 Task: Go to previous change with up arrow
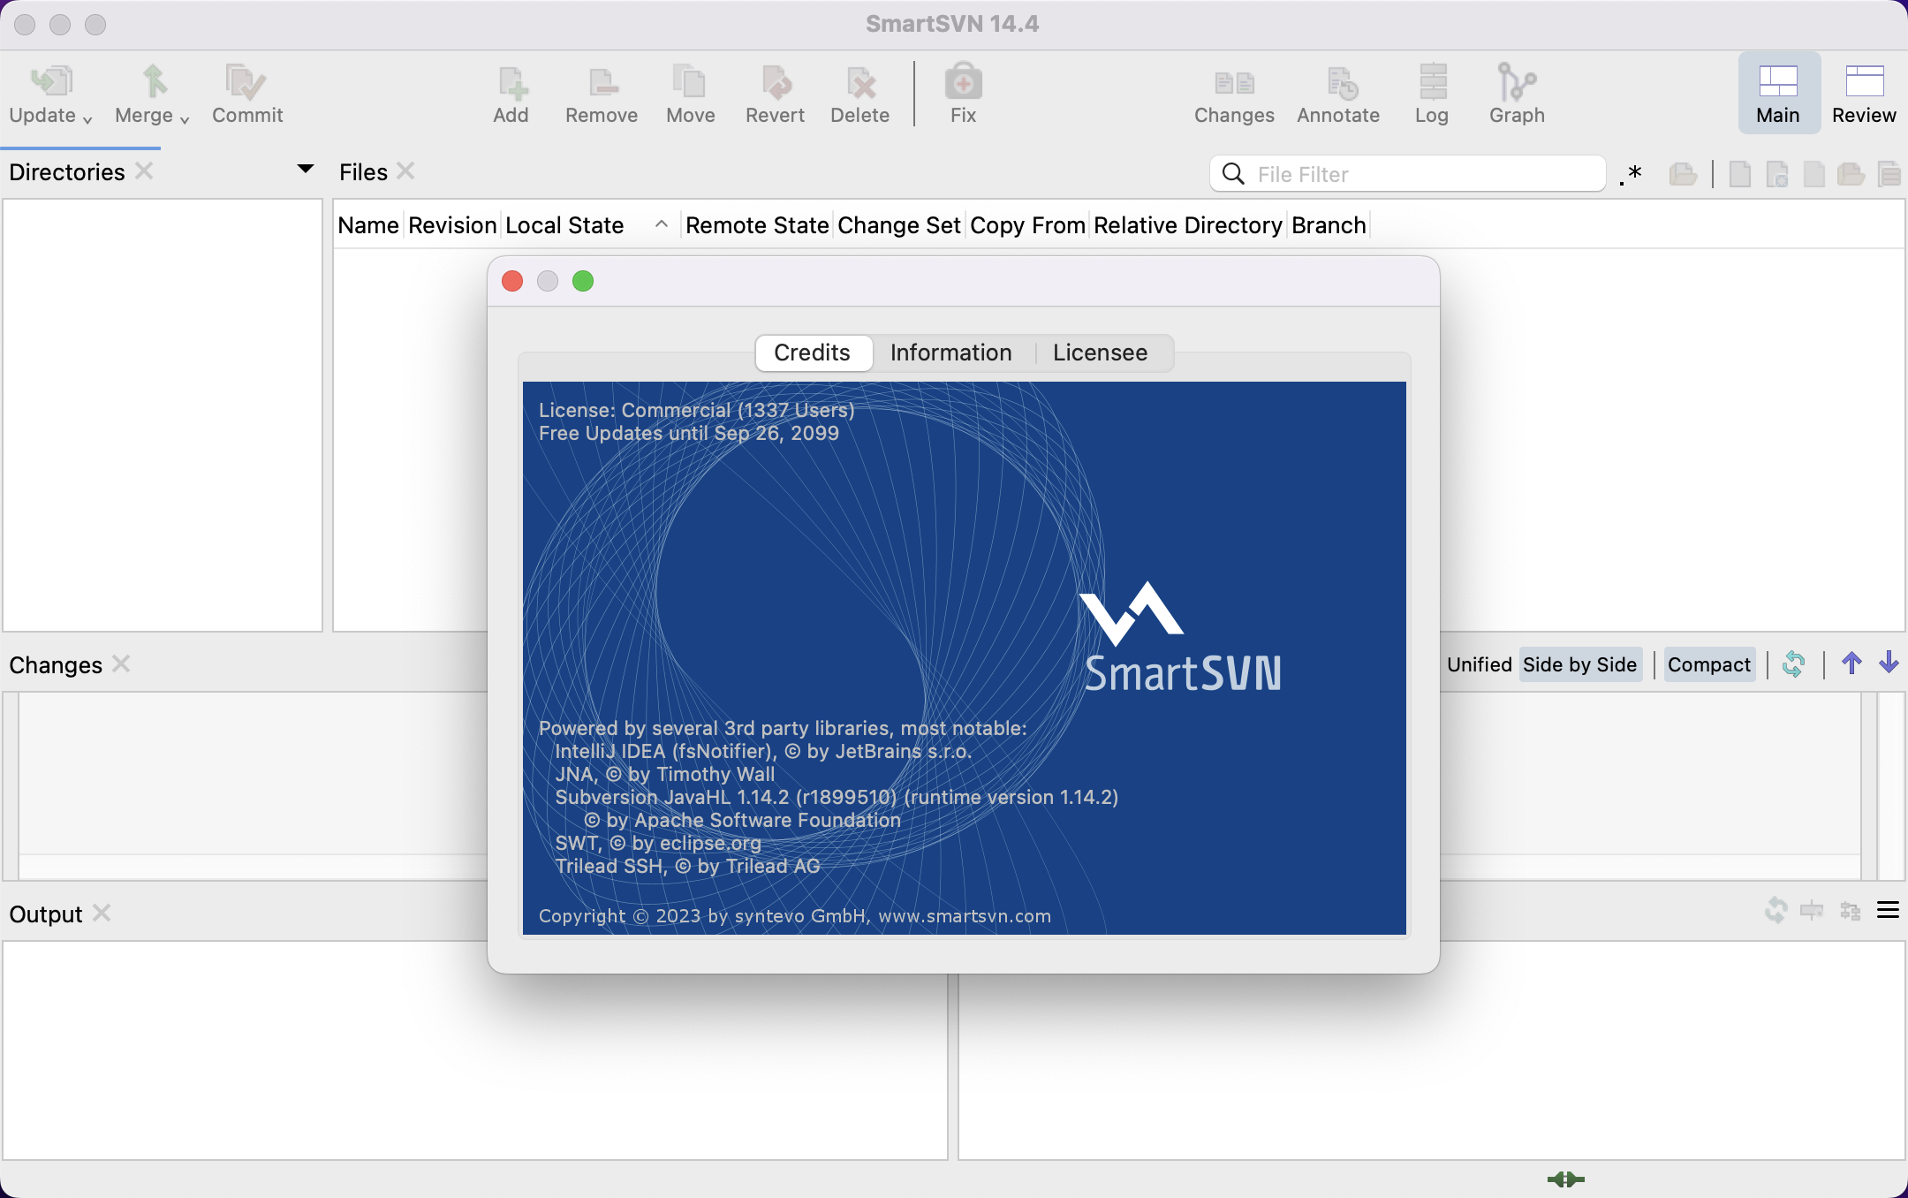click(x=1851, y=663)
